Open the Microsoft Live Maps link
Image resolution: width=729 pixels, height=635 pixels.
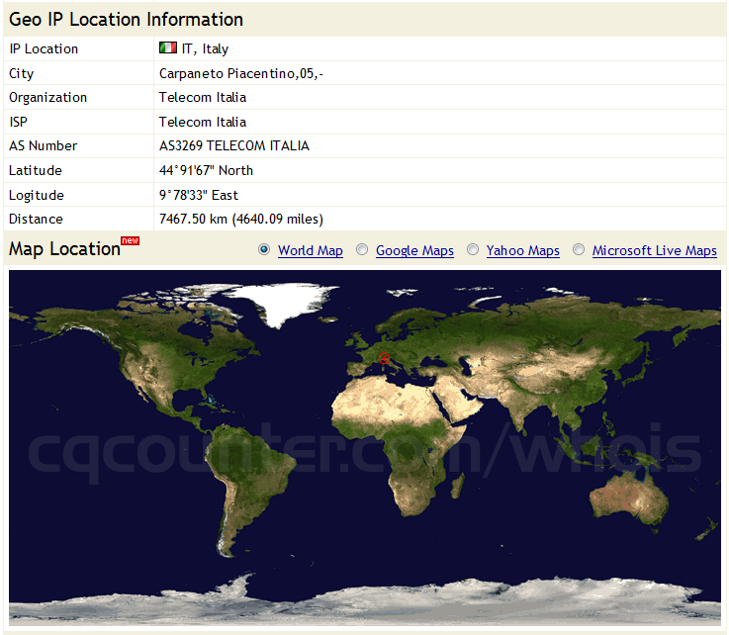click(654, 250)
